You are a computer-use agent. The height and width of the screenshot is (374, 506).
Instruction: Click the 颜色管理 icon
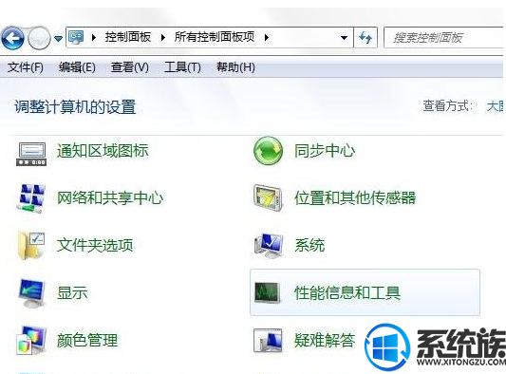click(31, 340)
